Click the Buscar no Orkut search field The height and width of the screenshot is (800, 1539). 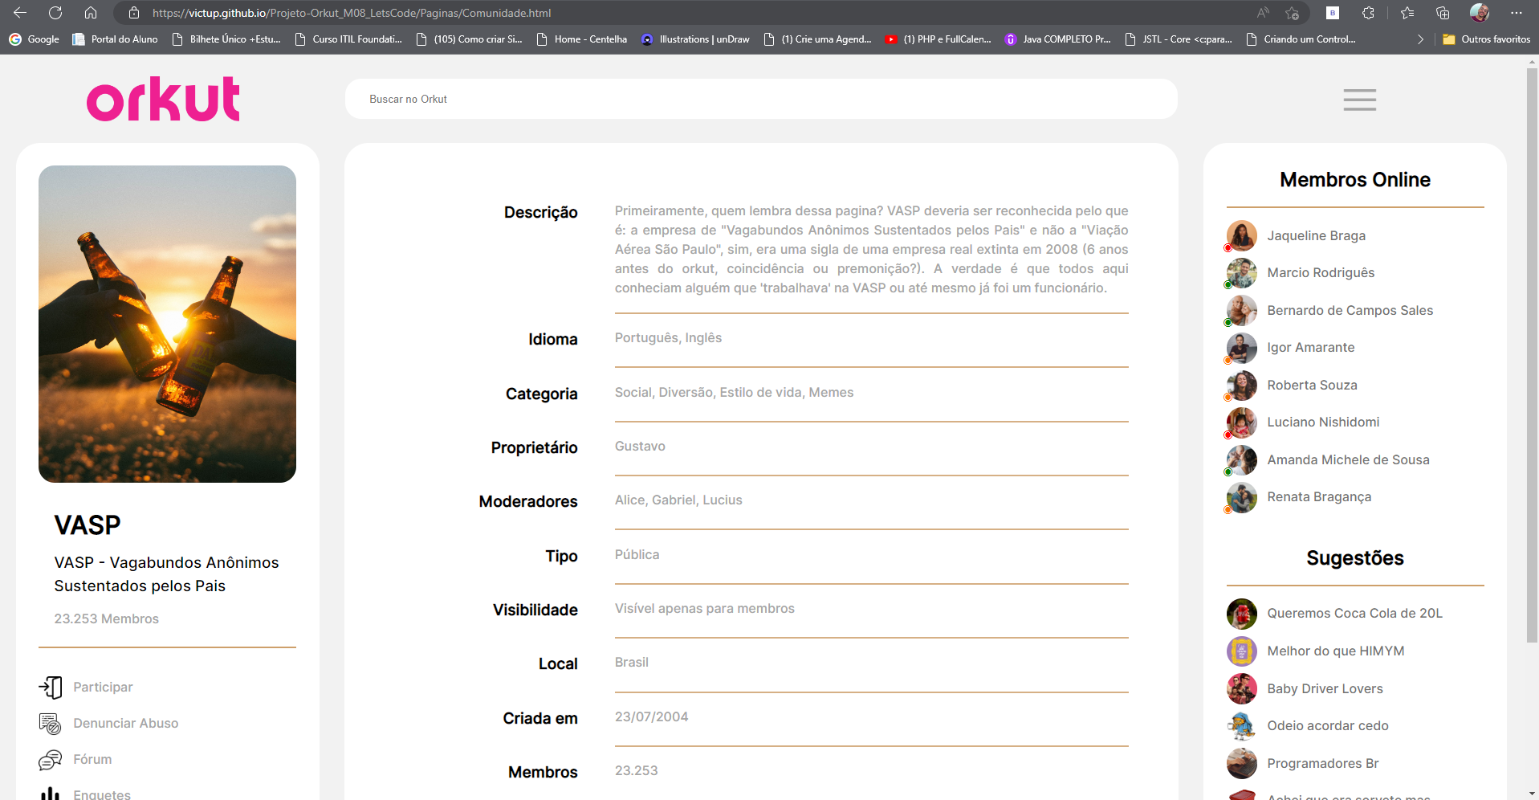(x=761, y=99)
